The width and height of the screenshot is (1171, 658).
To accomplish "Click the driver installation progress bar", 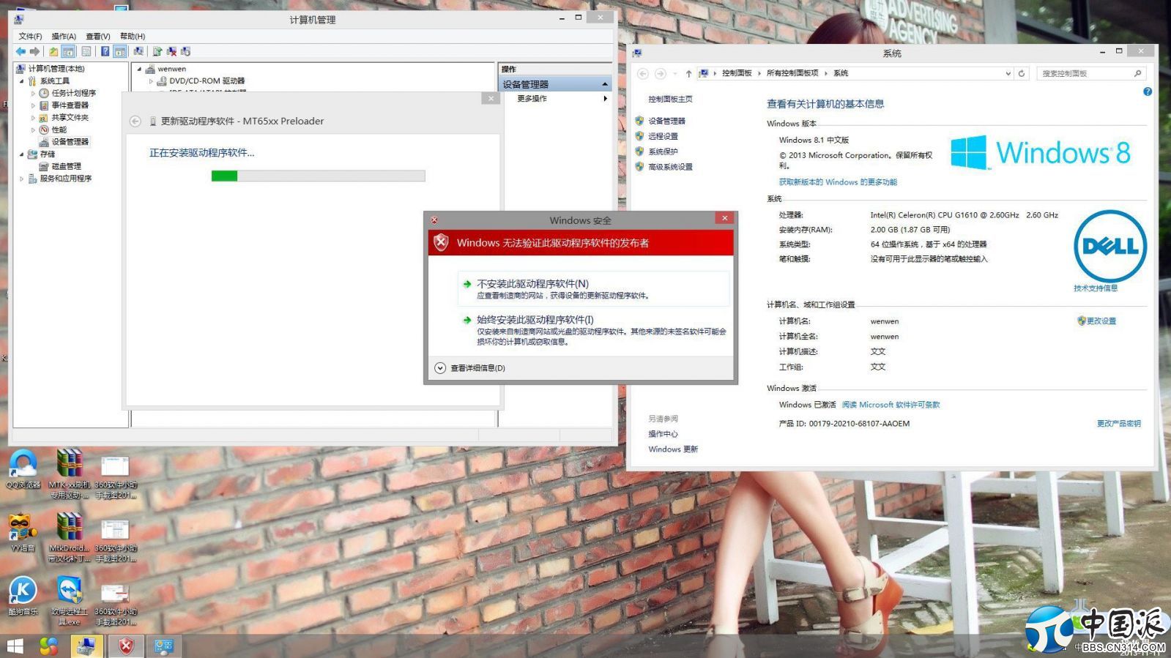I will coord(318,176).
